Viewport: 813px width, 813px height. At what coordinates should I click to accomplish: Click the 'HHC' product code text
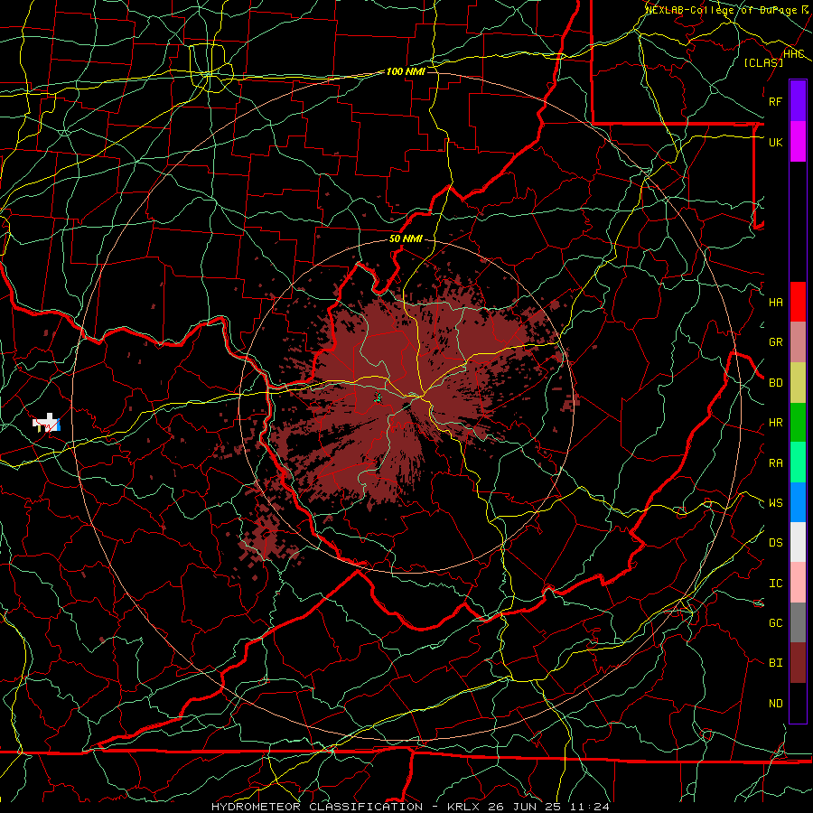(x=794, y=54)
